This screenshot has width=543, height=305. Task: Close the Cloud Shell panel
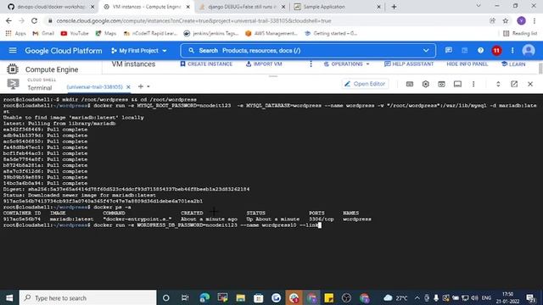(x=529, y=84)
